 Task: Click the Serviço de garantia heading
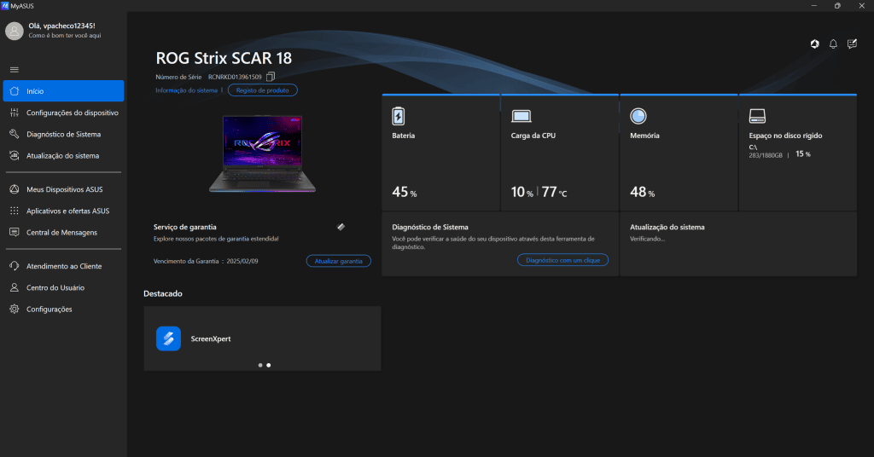point(185,227)
